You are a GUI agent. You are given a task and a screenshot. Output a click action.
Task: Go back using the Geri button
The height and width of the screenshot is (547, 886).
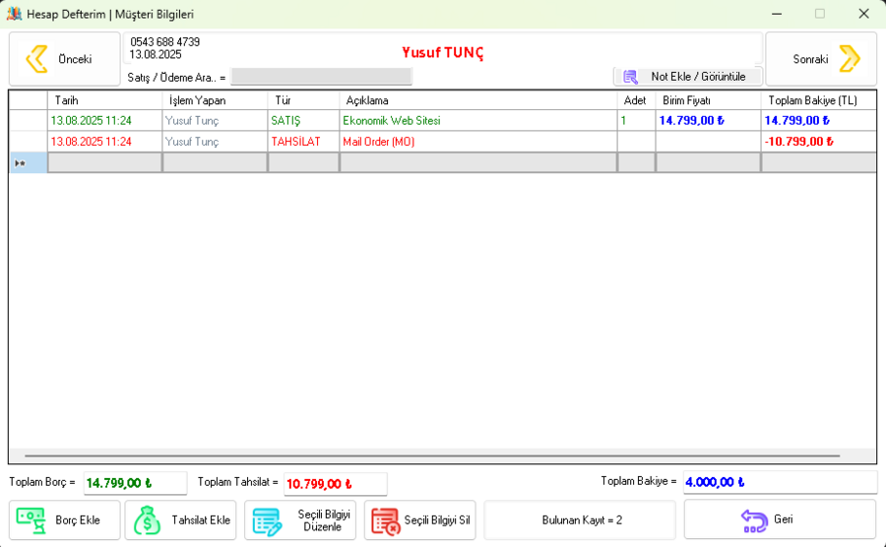pyautogui.click(x=780, y=519)
